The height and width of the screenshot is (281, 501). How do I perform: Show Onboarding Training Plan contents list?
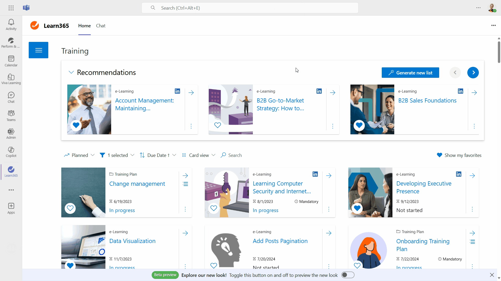pyautogui.click(x=472, y=242)
